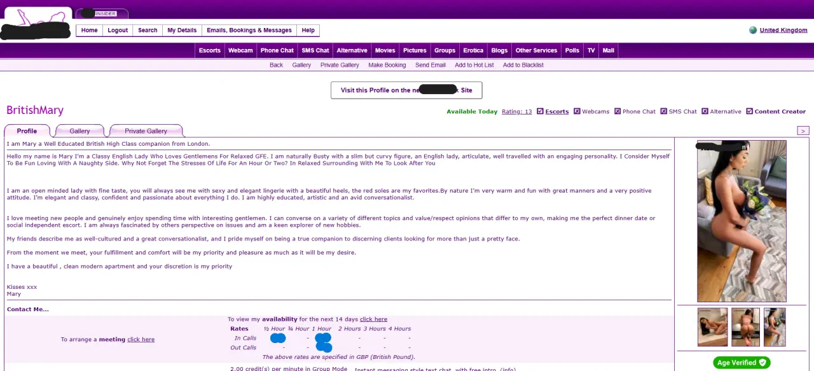Open My Details in the top menu
The height and width of the screenshot is (371, 814).
point(182,31)
